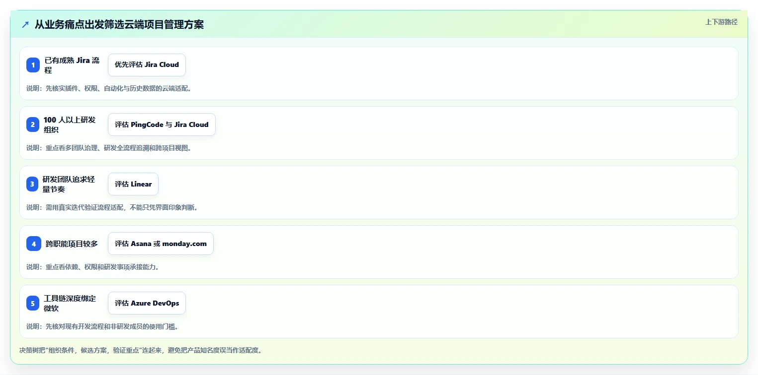Click the step 2 number badge
Image resolution: width=758 pixels, height=375 pixels.
(x=33, y=125)
